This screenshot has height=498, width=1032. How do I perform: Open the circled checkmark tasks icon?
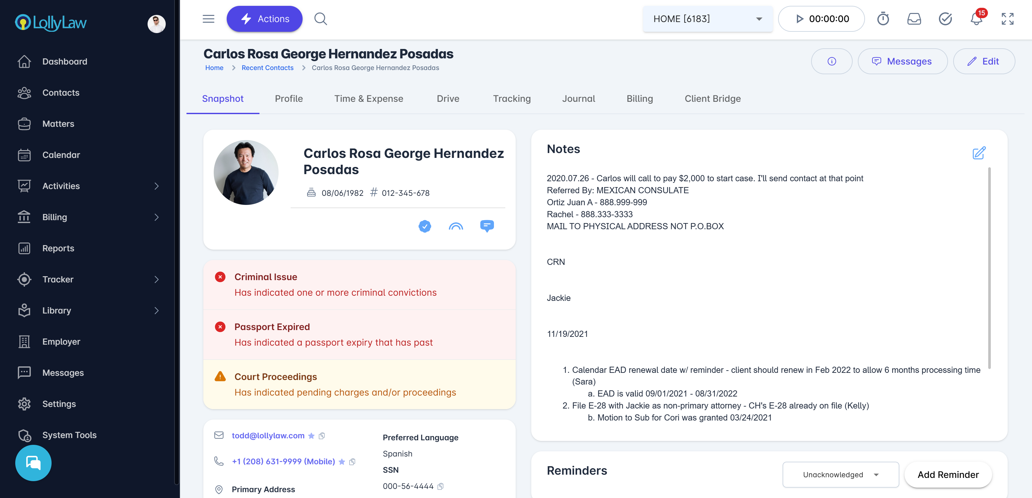tap(945, 19)
